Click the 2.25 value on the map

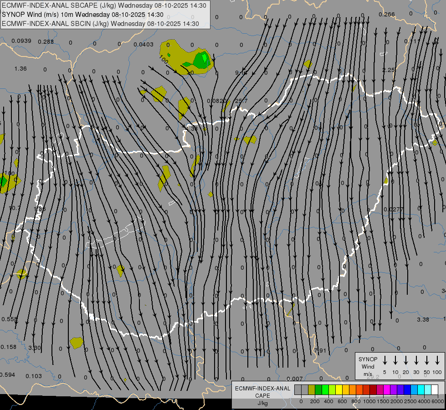pyautogui.click(x=389, y=70)
